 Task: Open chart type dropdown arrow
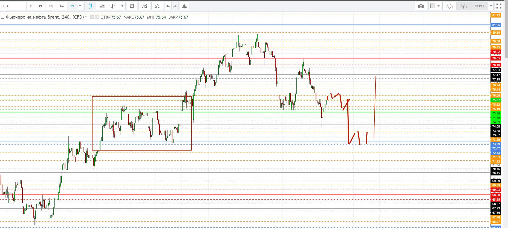(x=122, y=6)
